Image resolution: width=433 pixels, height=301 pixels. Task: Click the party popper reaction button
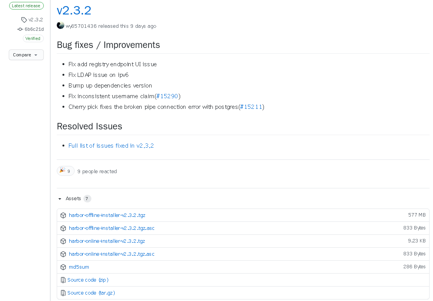click(66, 171)
